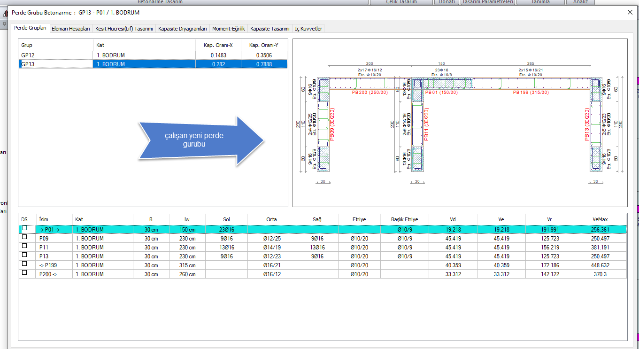Click 23Ø16 Sol cell of P01
Screen dimensions: 639x349
click(x=226, y=229)
